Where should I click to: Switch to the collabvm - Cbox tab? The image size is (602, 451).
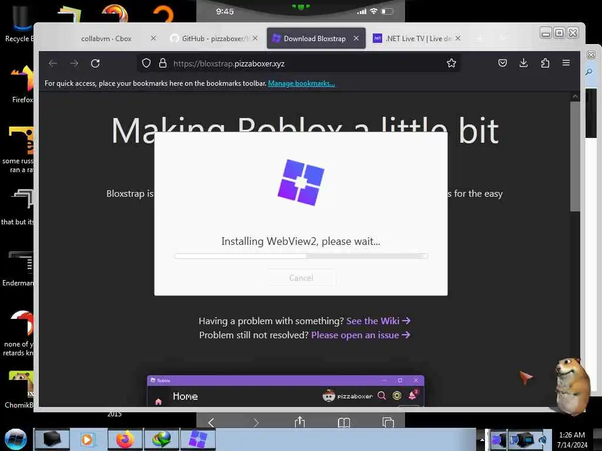point(106,38)
